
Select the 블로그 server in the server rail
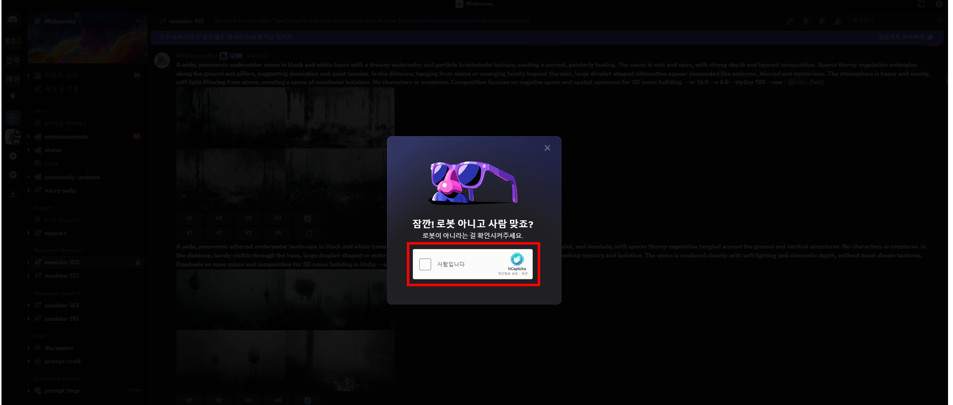13,40
